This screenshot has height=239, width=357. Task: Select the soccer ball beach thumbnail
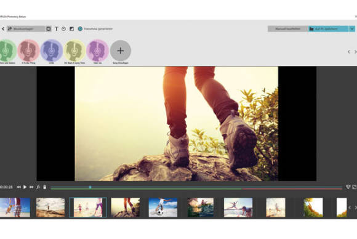click(x=162, y=207)
